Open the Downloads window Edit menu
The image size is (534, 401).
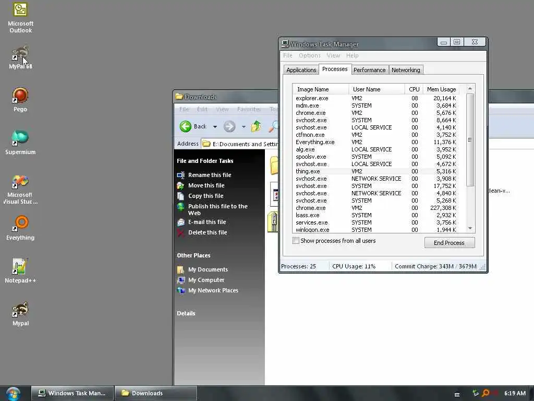tap(202, 110)
